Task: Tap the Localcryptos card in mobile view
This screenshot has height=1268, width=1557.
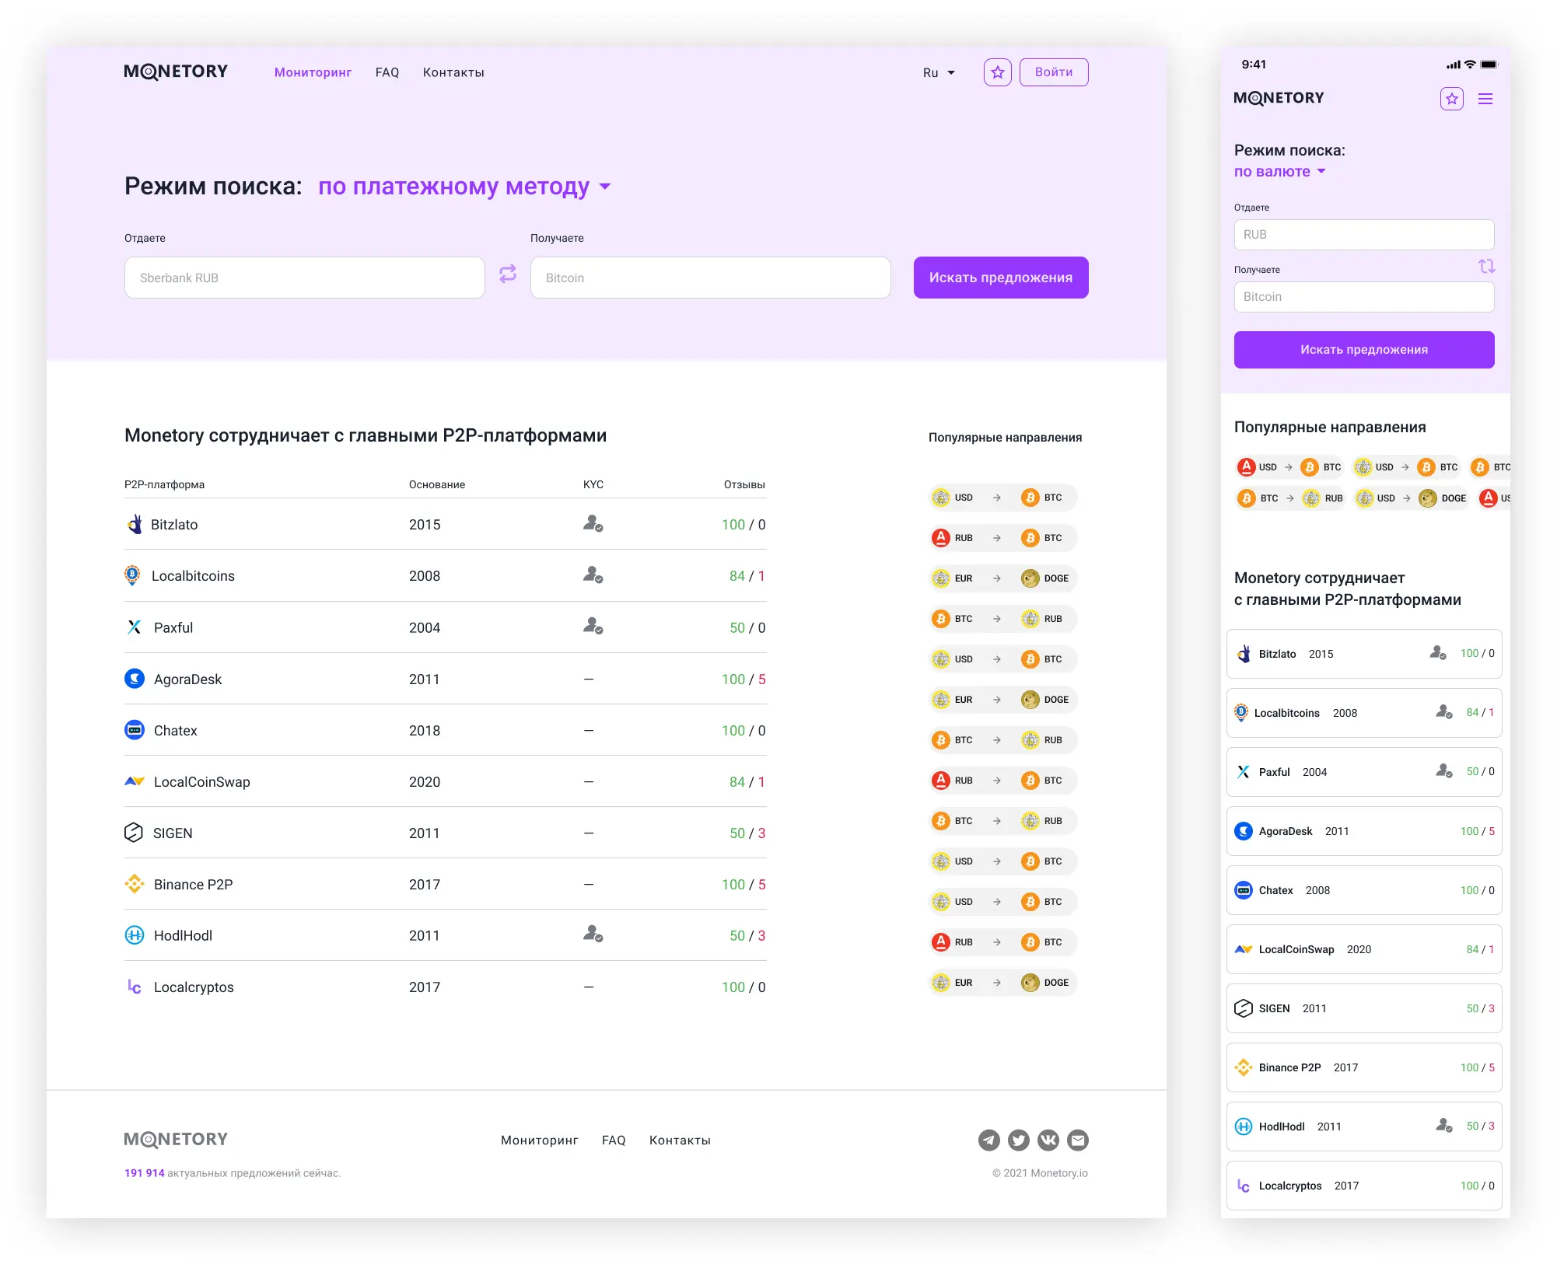Action: (x=1363, y=1186)
